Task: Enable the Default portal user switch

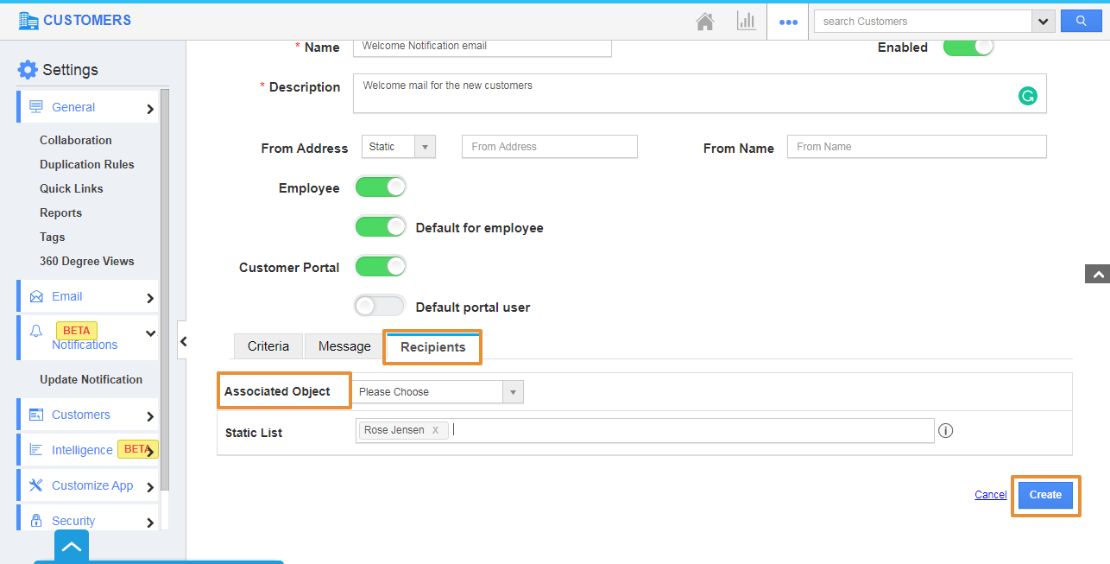Action: [380, 306]
